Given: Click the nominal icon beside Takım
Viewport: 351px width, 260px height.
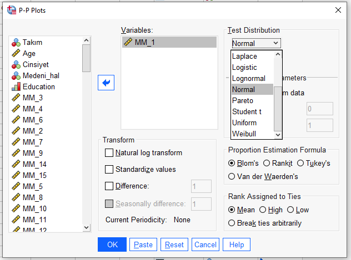Looking at the screenshot, I should pos(16,43).
